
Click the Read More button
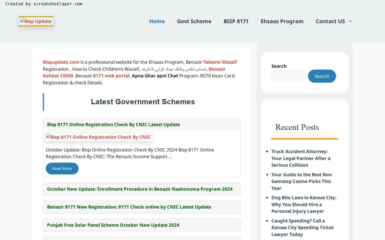tap(62, 169)
